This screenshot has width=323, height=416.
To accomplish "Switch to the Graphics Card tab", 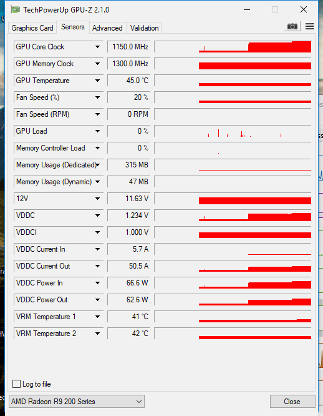I will [32, 28].
